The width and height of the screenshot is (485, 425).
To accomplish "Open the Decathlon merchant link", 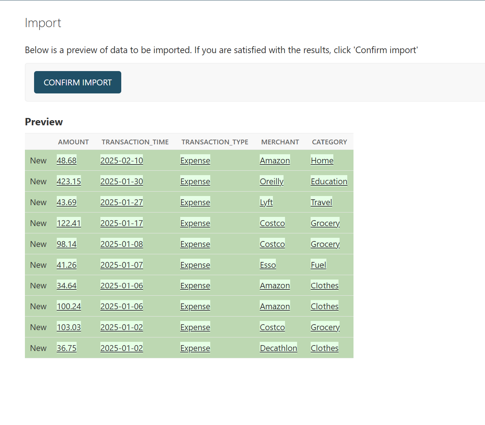I will [278, 348].
